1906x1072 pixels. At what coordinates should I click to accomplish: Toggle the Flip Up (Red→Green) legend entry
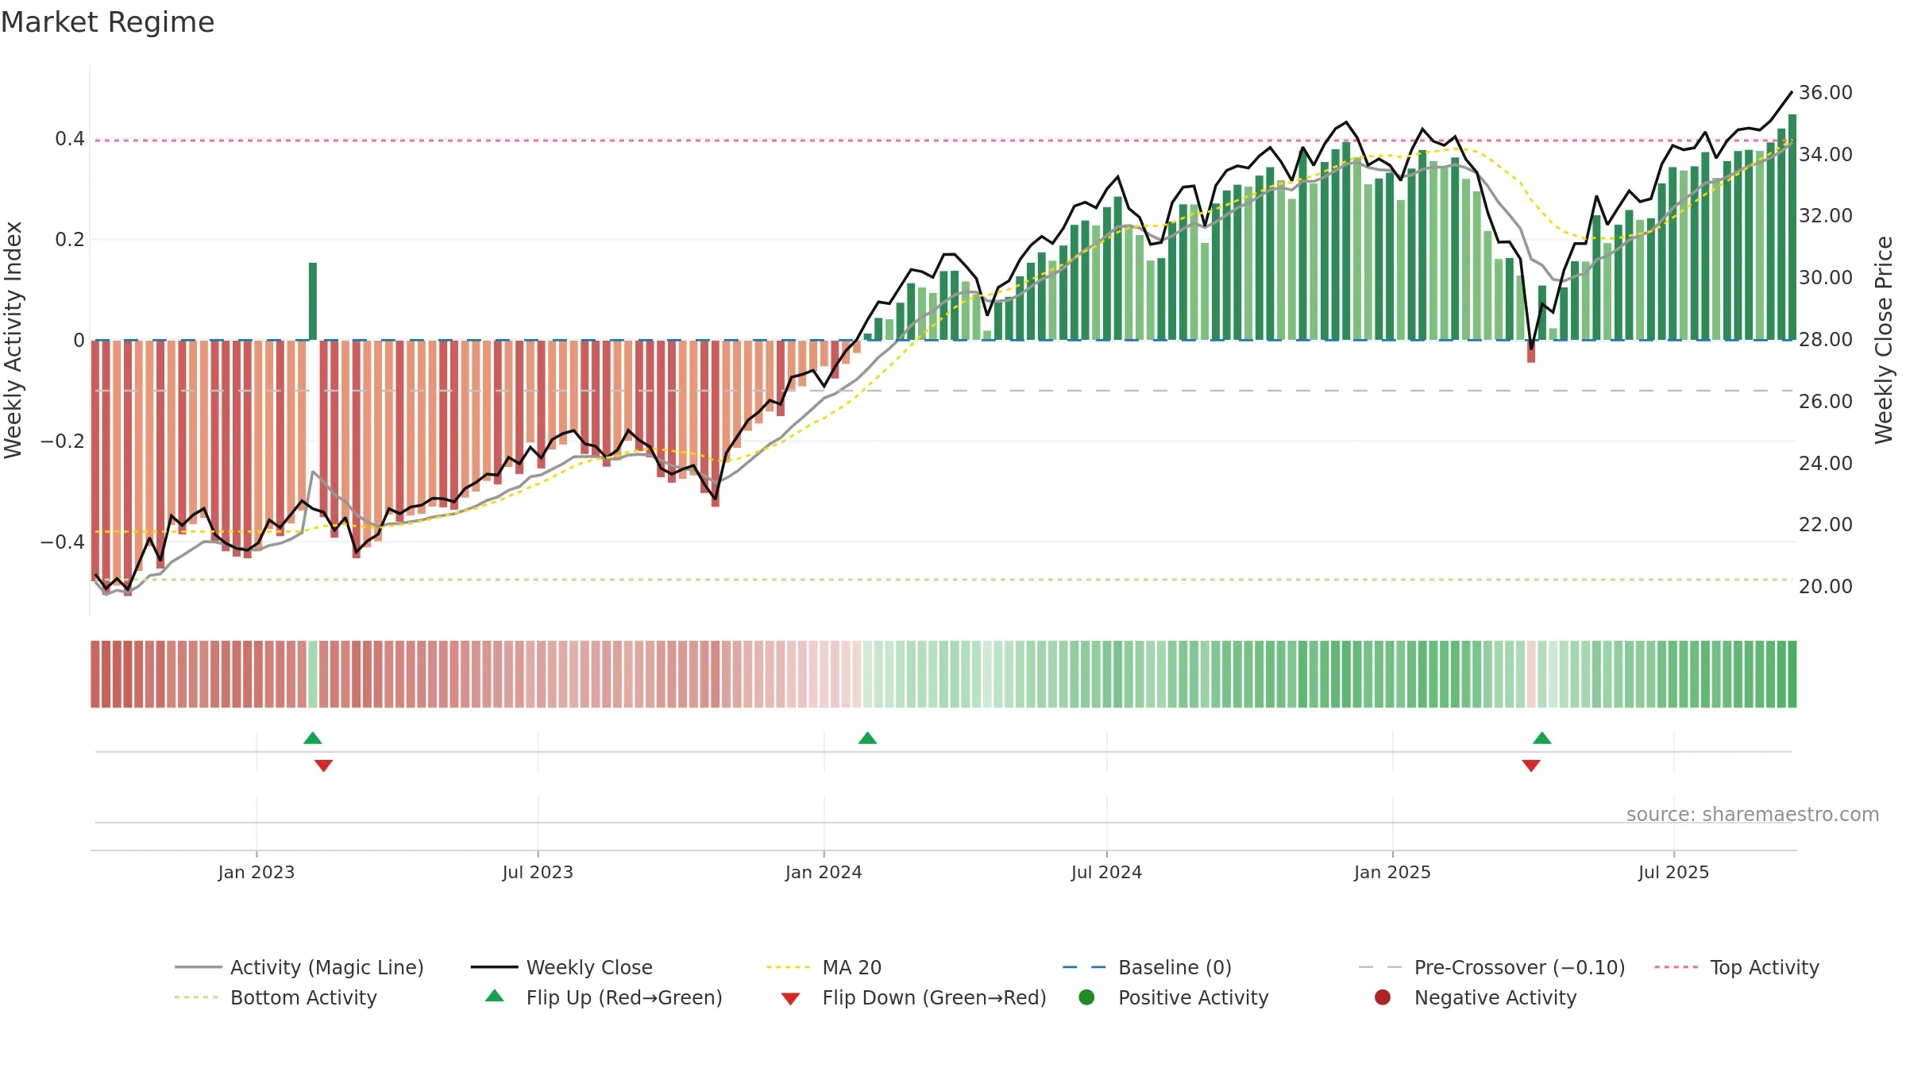click(x=604, y=997)
